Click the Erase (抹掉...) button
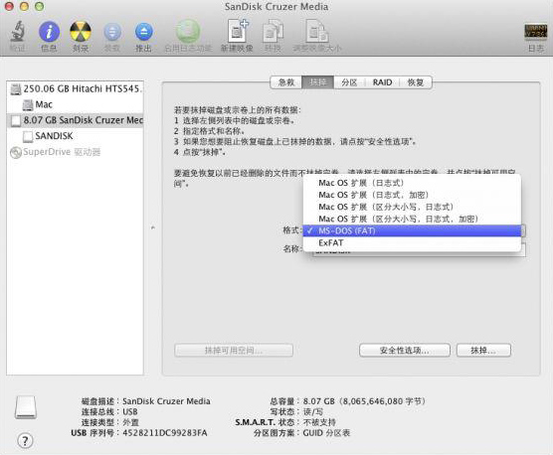The image size is (553, 455). pyautogui.click(x=483, y=351)
